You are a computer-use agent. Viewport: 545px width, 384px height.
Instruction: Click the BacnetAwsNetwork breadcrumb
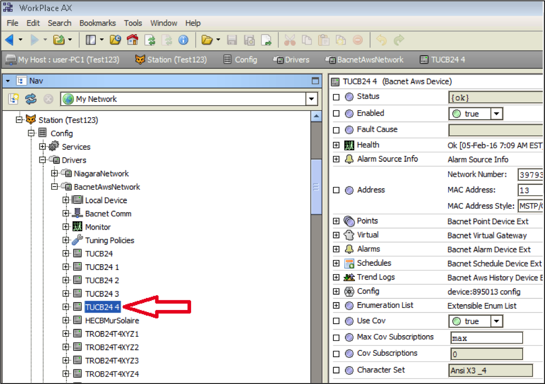[364, 60]
